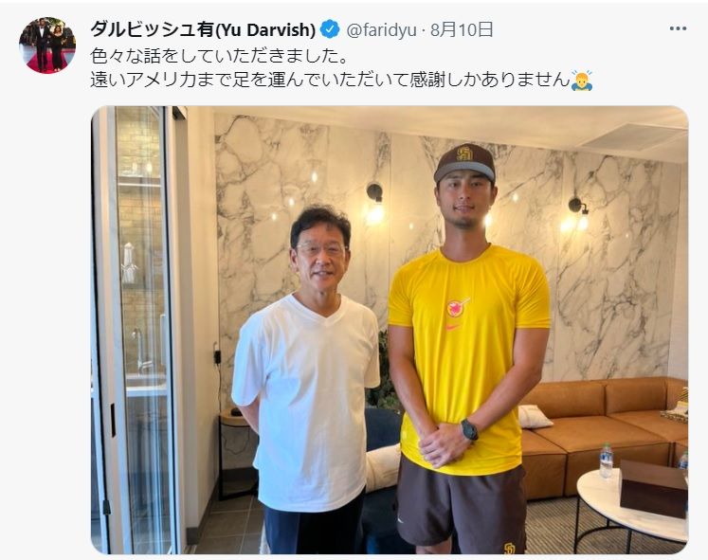This screenshot has width=708, height=560.
Task: Click the bowing person emoji at the end of the tweet
Action: (582, 81)
